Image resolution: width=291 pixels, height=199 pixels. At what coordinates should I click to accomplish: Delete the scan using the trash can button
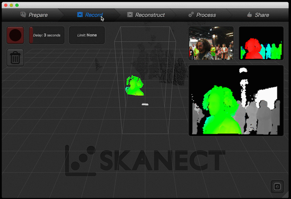[15, 57]
